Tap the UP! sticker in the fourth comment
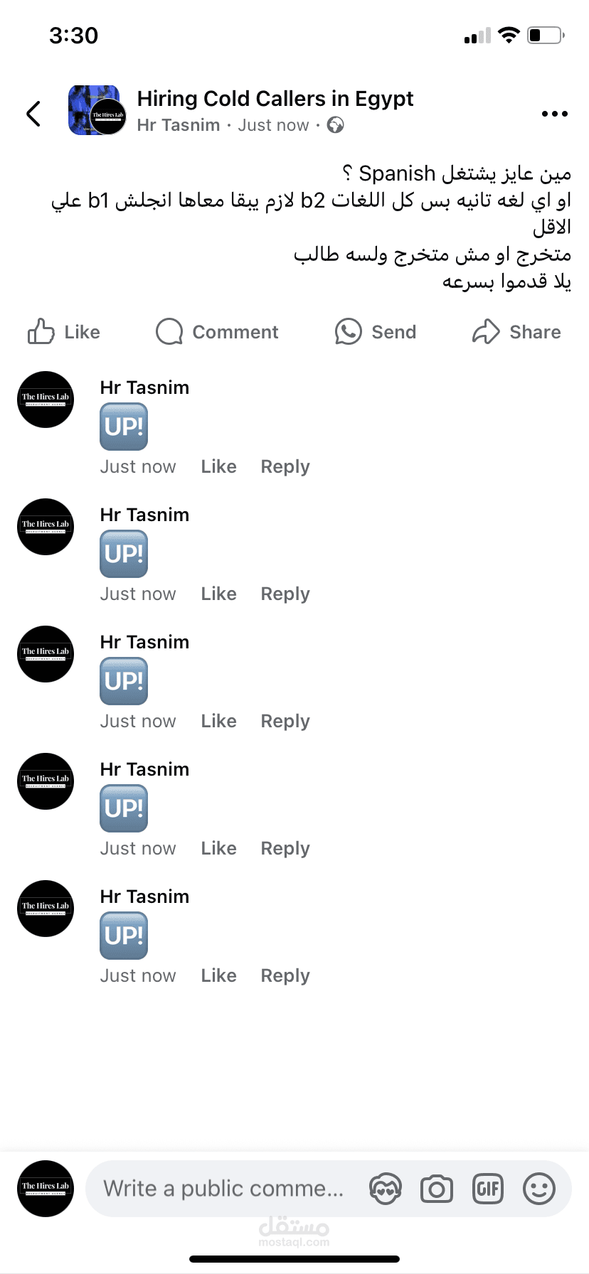 pyautogui.click(x=124, y=808)
